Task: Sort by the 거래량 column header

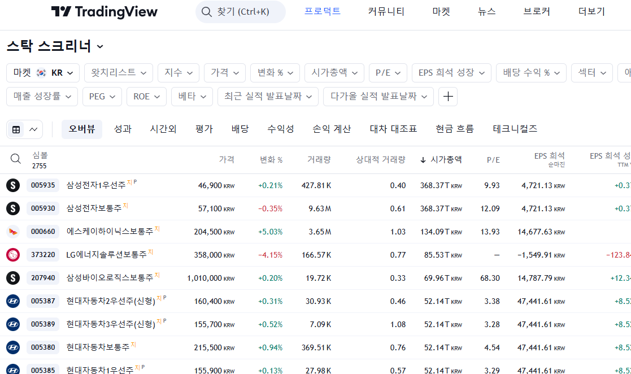Action: coord(319,160)
